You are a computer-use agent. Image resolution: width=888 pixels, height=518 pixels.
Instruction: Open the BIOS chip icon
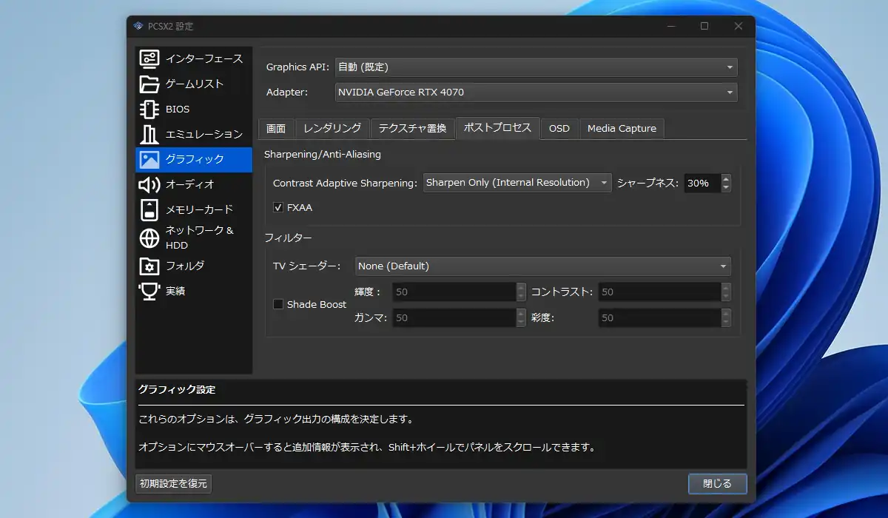pyautogui.click(x=149, y=109)
